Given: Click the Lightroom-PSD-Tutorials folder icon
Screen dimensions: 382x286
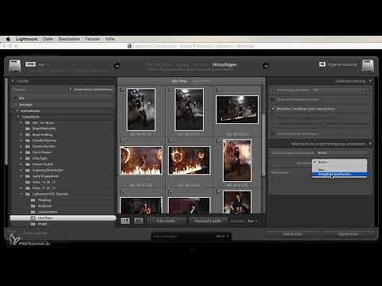Looking at the screenshot, I should coord(28,194).
